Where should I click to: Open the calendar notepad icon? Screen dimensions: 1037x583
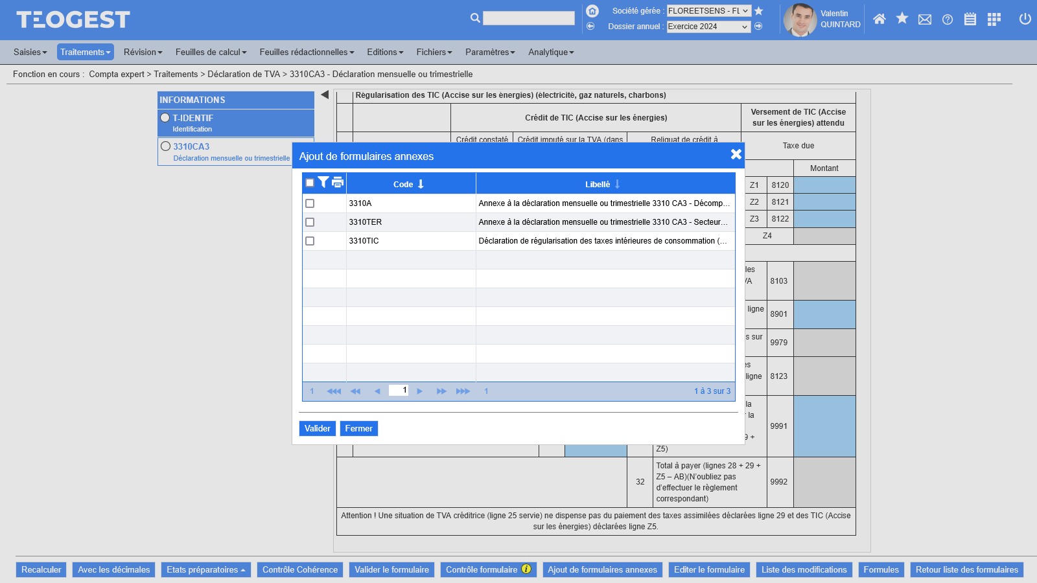tap(970, 19)
